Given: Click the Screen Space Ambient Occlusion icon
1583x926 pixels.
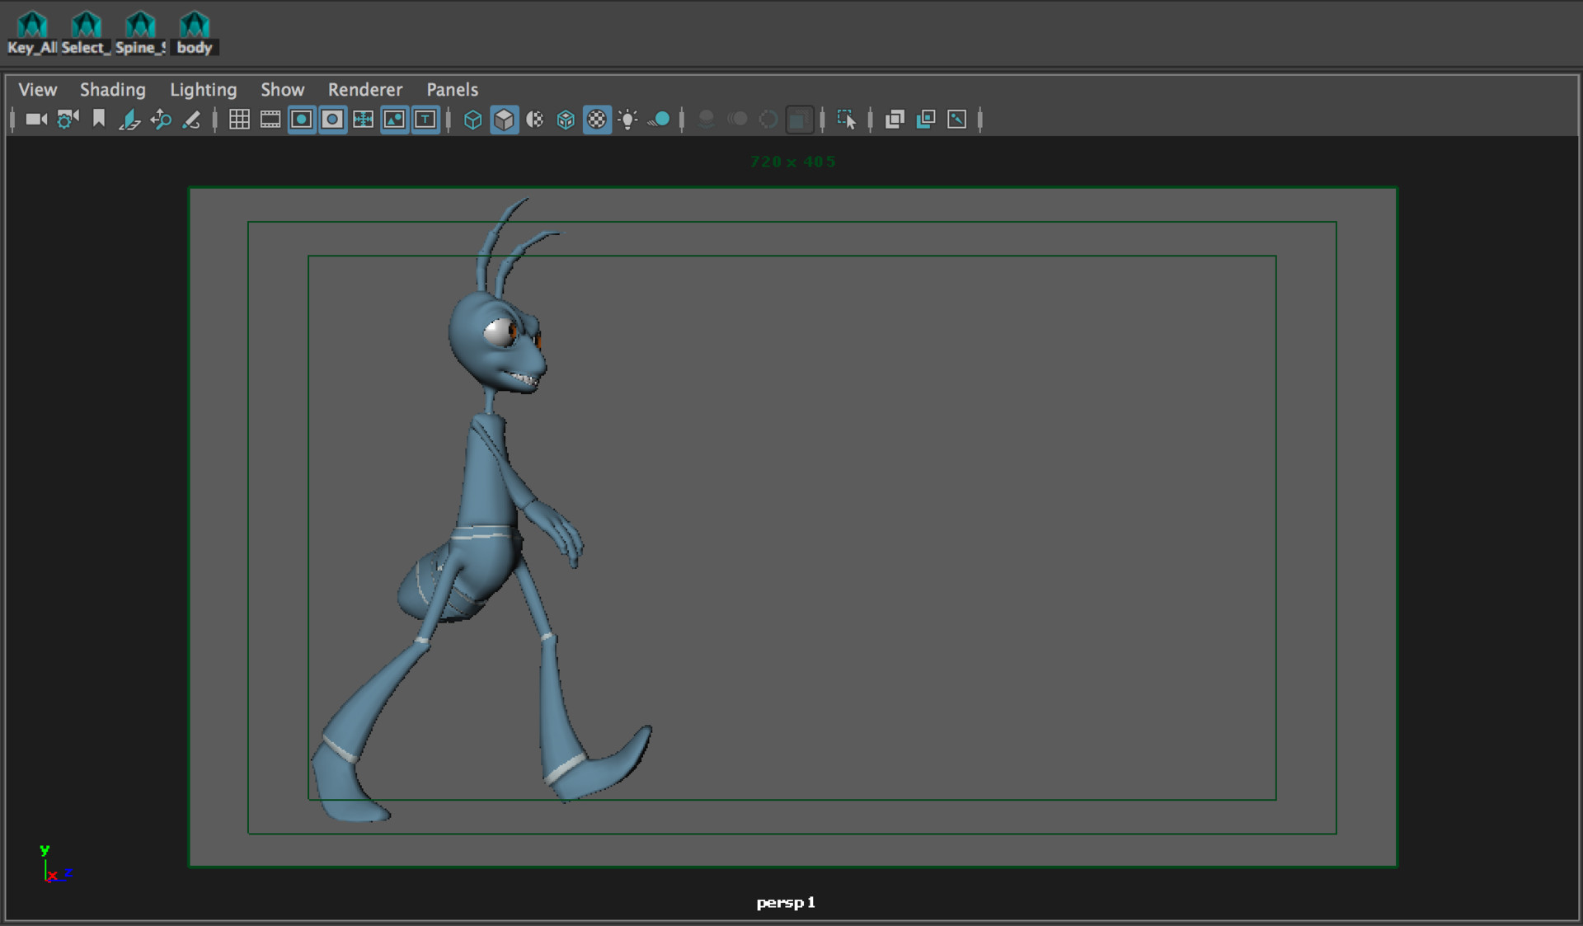Looking at the screenshot, I should pos(707,120).
